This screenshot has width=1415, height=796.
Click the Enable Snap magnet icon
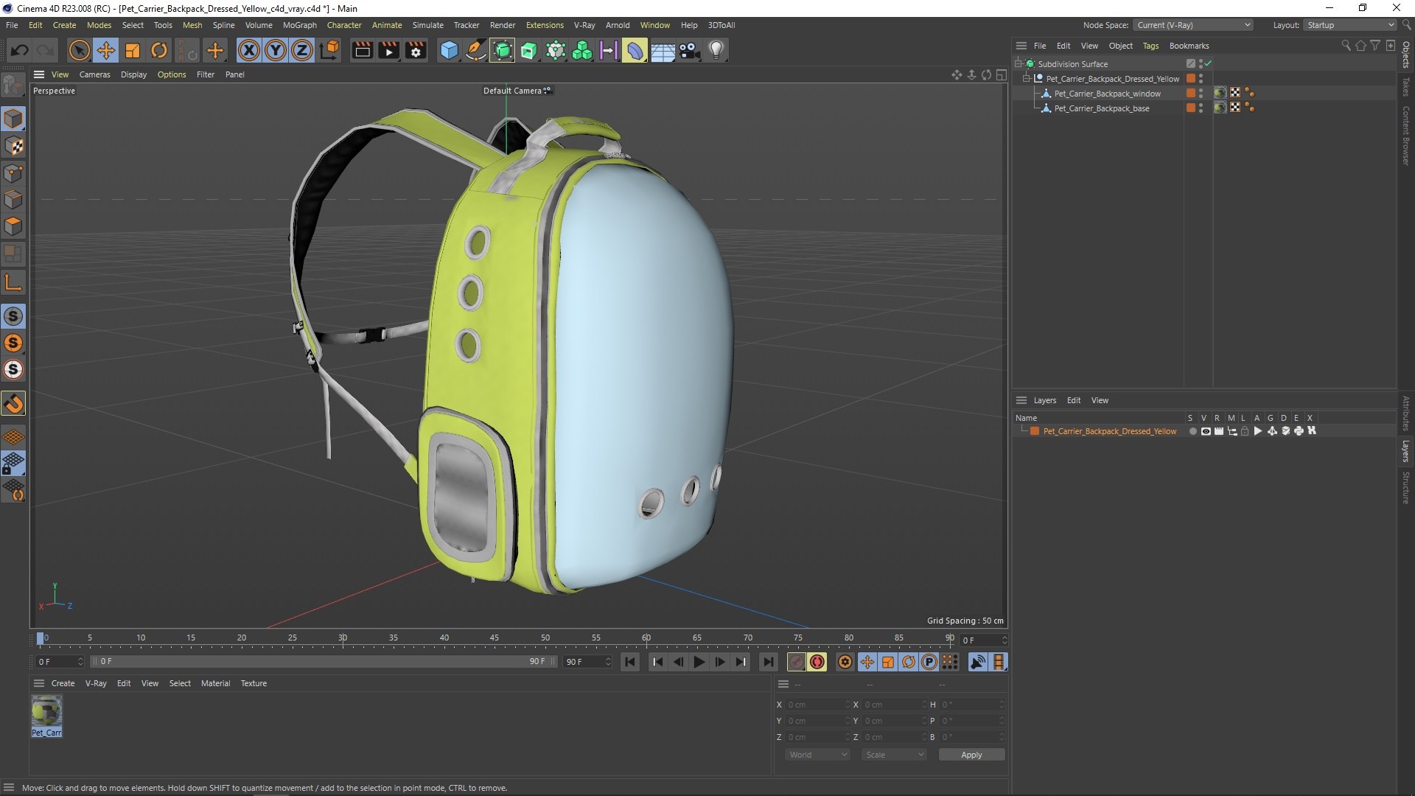(x=13, y=403)
